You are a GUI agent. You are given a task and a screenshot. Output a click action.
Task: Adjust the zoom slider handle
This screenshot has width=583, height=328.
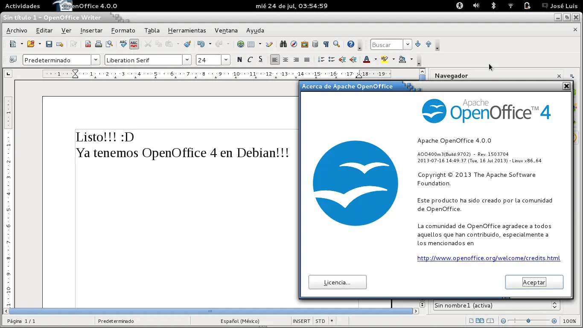[528, 321]
